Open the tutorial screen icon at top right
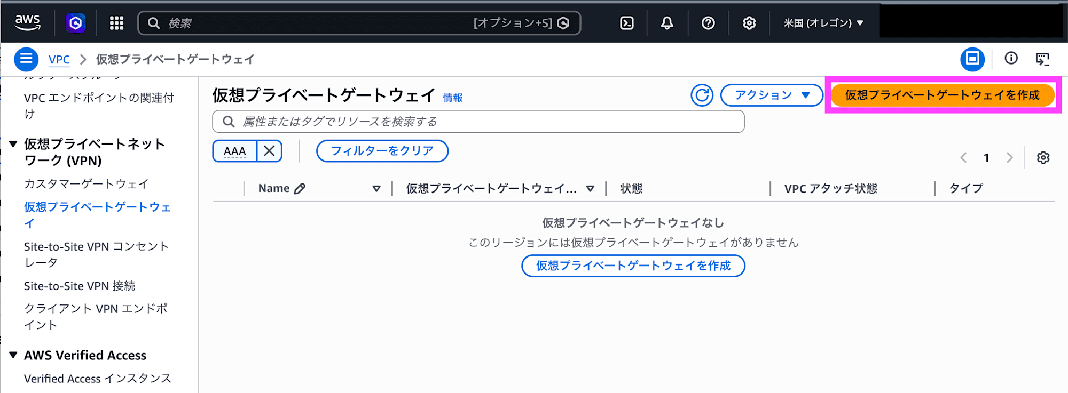 click(x=1042, y=59)
